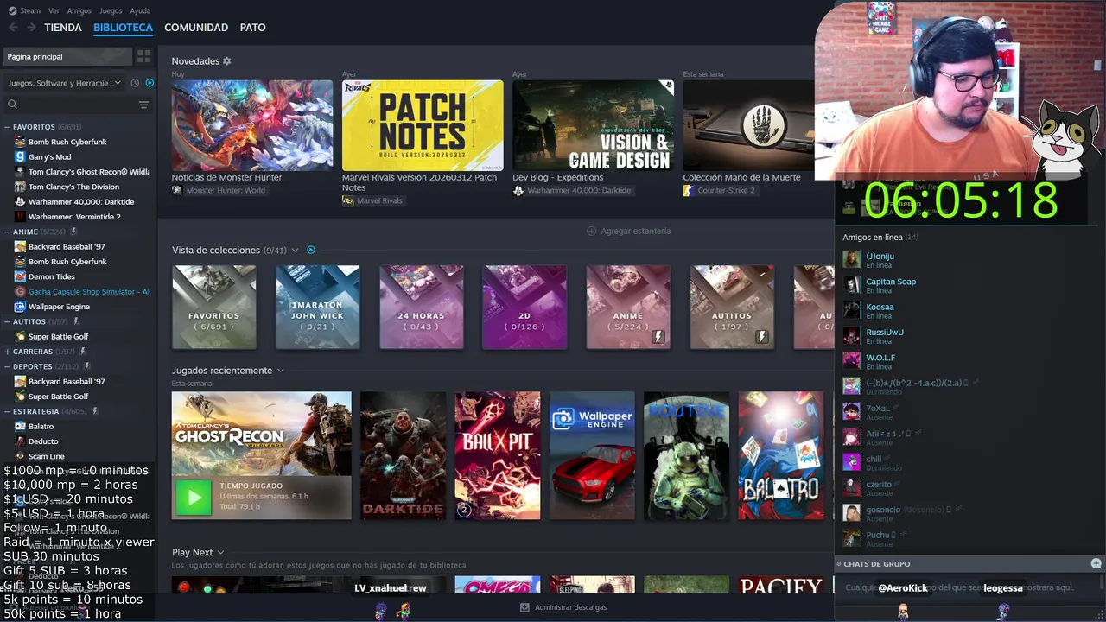Click the Demon Tides sidebar icon
The width and height of the screenshot is (1106, 622).
(x=20, y=276)
